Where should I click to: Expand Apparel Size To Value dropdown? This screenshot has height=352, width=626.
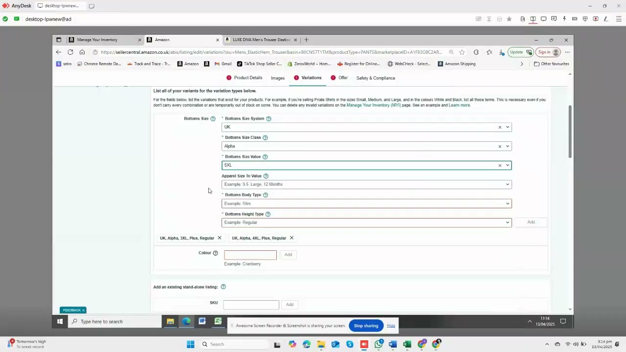(x=508, y=184)
